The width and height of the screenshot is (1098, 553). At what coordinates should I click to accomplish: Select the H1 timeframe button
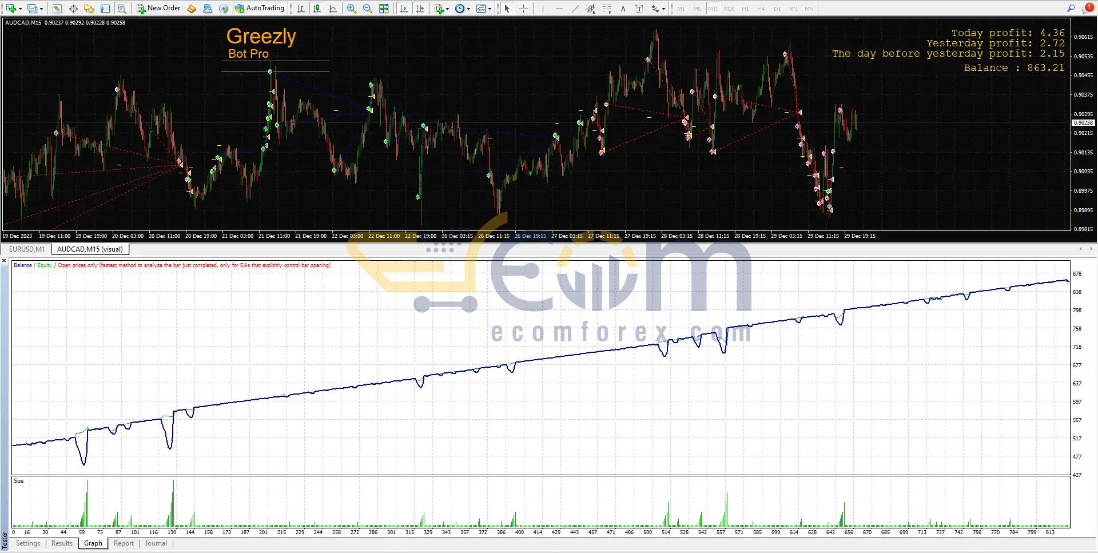[x=745, y=9]
